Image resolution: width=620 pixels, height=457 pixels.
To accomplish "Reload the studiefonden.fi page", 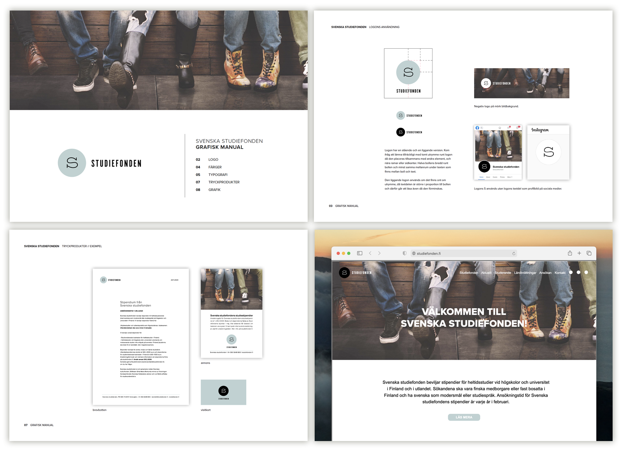I will click(x=514, y=253).
